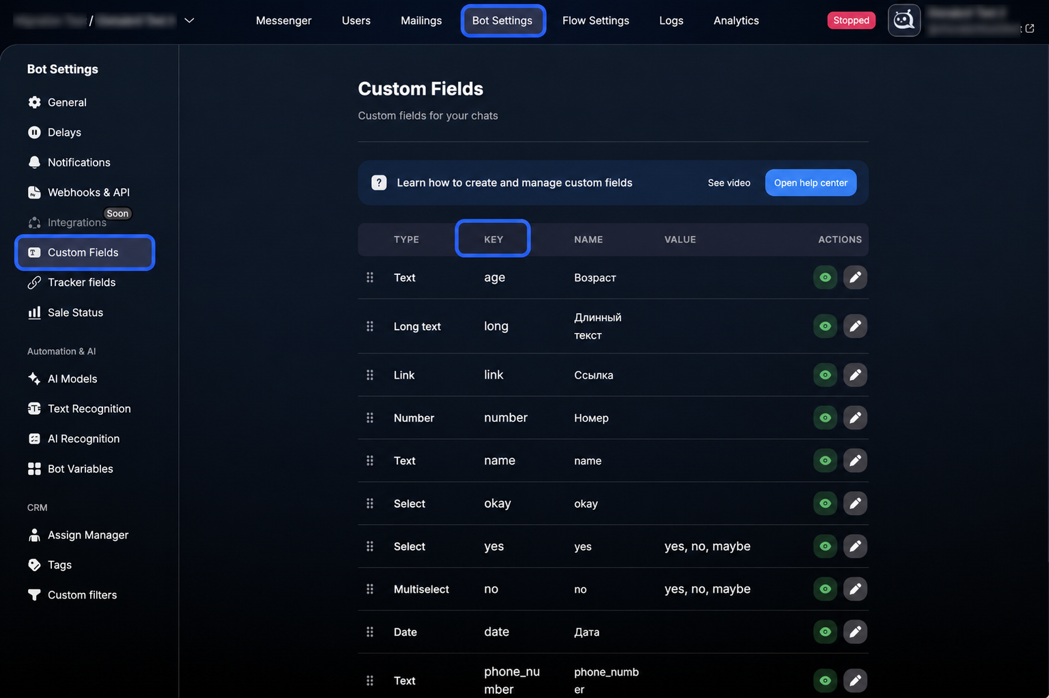
Task: Open the Analytics tab
Action: (736, 20)
